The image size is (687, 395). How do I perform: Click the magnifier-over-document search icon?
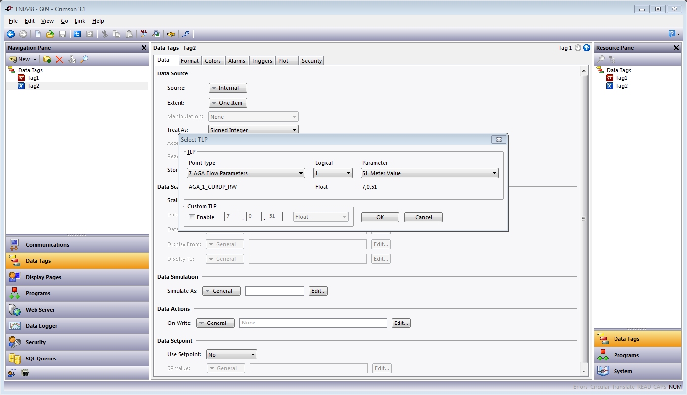point(156,34)
